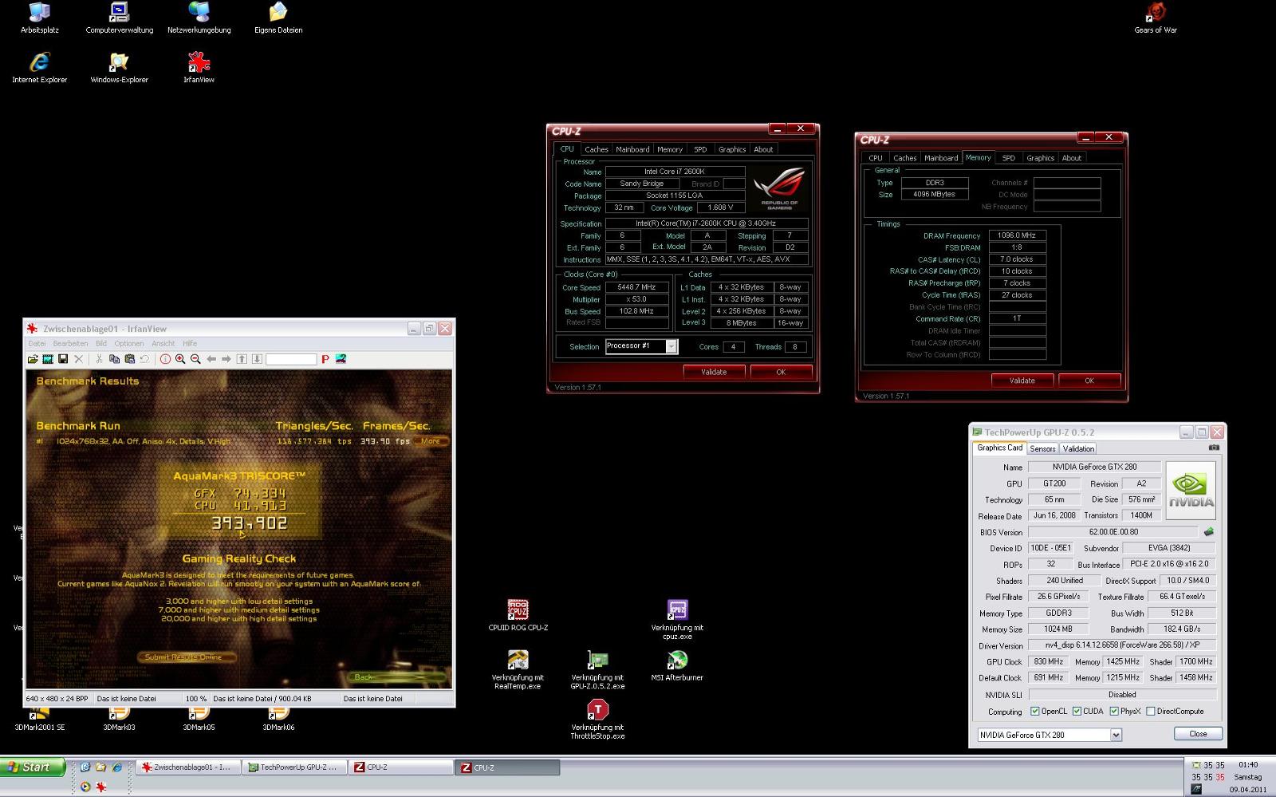Click the Zoom Out magnifier icon in IrfanView
This screenshot has width=1276, height=797.
point(195,359)
